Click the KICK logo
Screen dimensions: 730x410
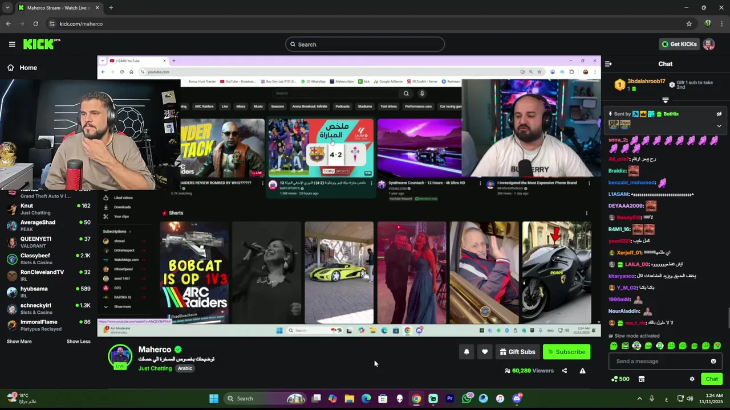tap(42, 44)
